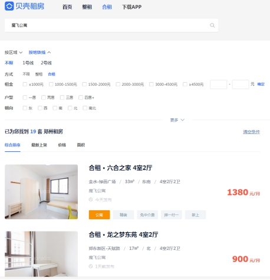Tick the 一居 layout checkbox
Screen dimensions: 270x280
(x=25, y=97)
